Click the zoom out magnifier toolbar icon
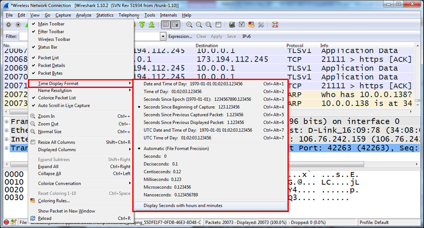 coord(199,25)
